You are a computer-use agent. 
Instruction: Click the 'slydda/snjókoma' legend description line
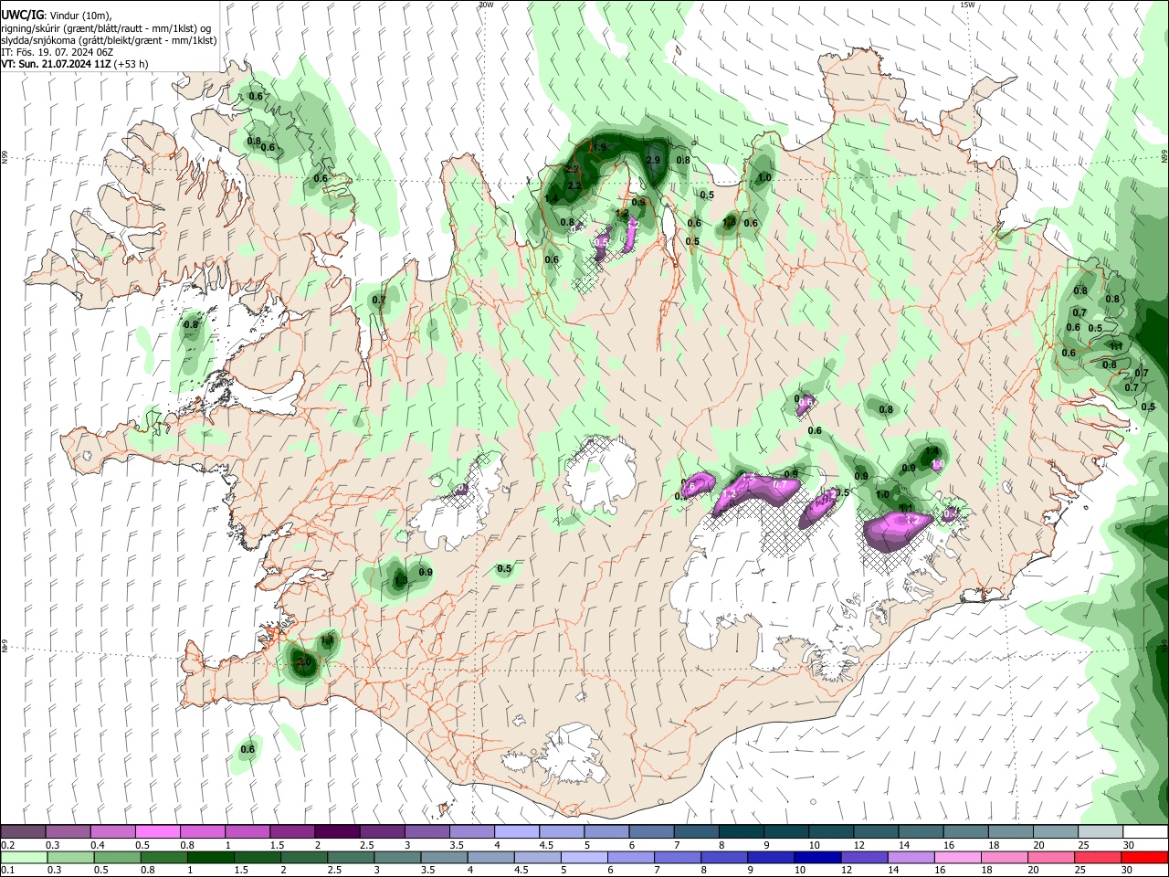point(109,40)
